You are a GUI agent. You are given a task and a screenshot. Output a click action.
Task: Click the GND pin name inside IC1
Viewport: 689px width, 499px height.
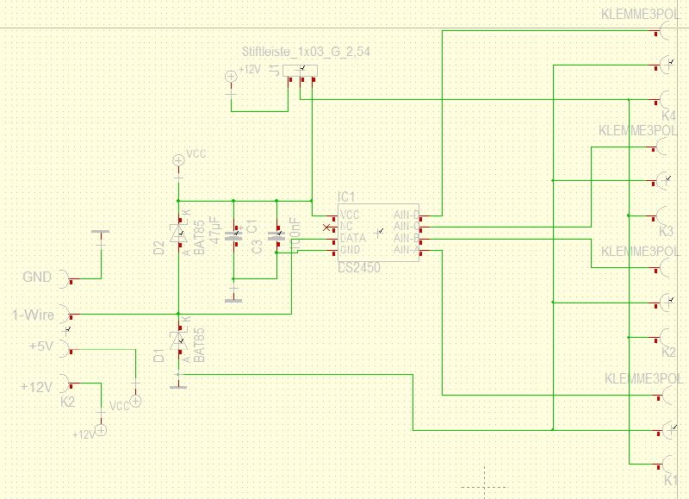[351, 249]
